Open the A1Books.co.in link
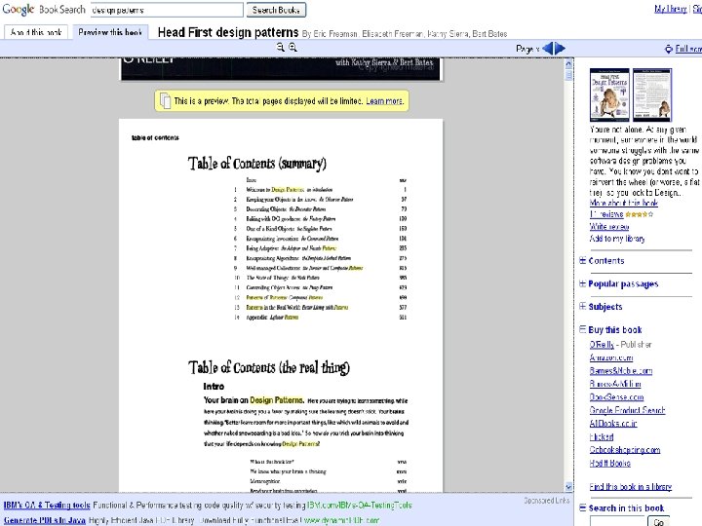Viewport: 702px width, 526px height. coord(613,423)
